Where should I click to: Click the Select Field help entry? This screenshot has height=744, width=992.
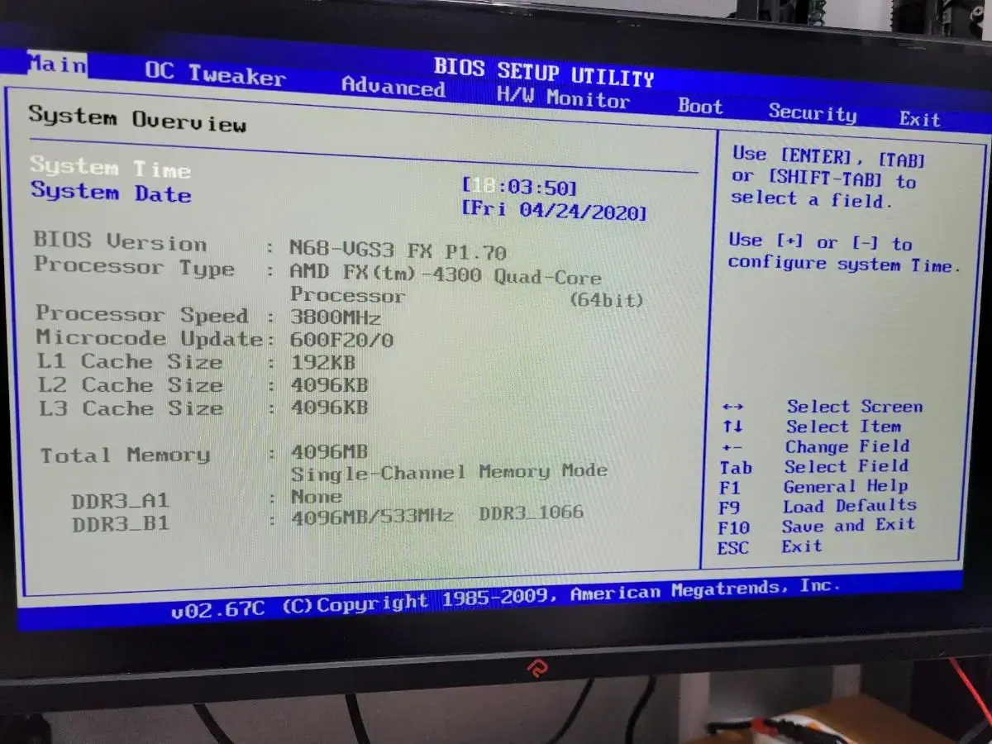point(847,466)
